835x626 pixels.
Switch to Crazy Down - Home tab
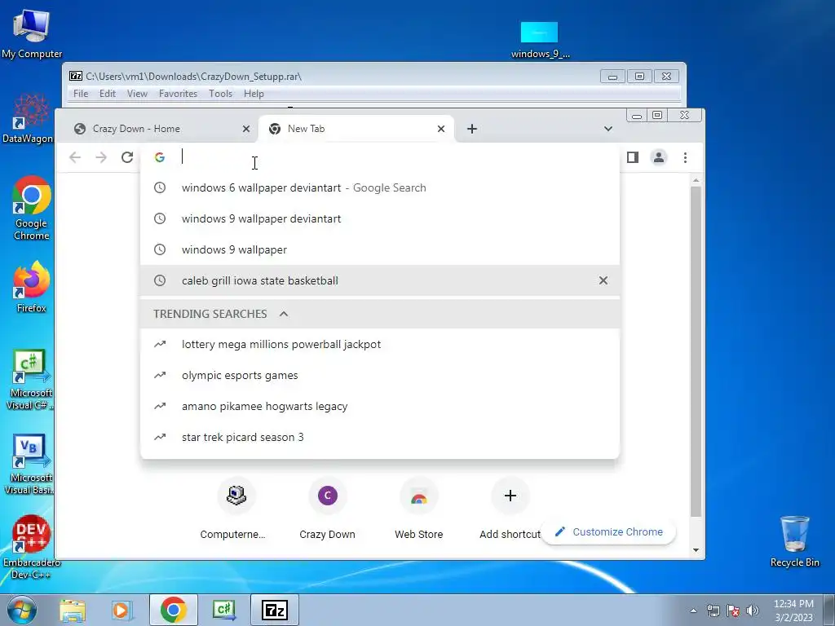[x=160, y=129]
